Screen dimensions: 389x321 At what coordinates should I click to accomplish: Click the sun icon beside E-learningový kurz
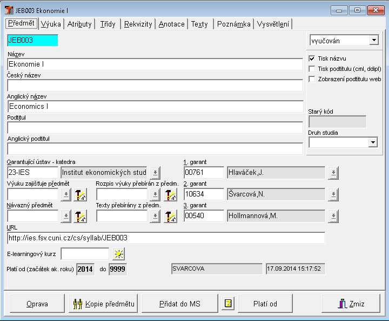[x=118, y=254]
